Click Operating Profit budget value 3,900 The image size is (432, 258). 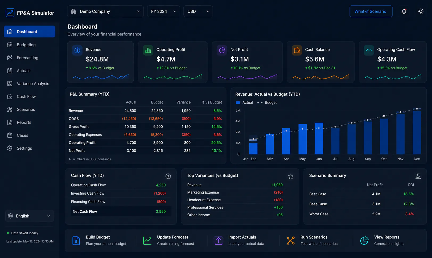click(158, 143)
